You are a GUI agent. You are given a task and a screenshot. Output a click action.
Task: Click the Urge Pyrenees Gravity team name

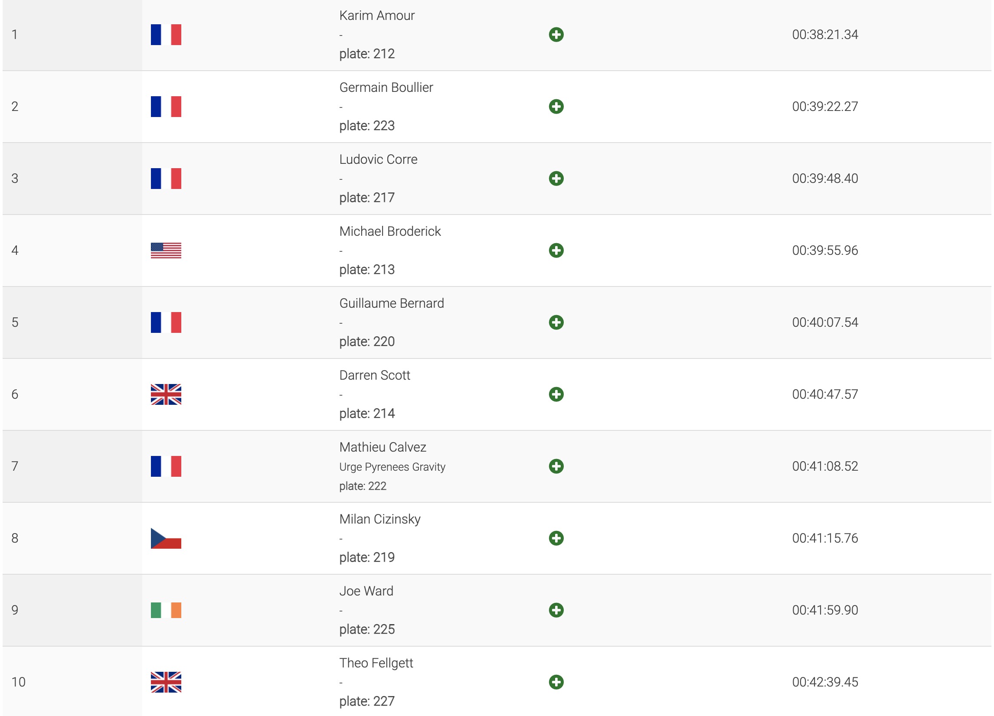click(392, 467)
